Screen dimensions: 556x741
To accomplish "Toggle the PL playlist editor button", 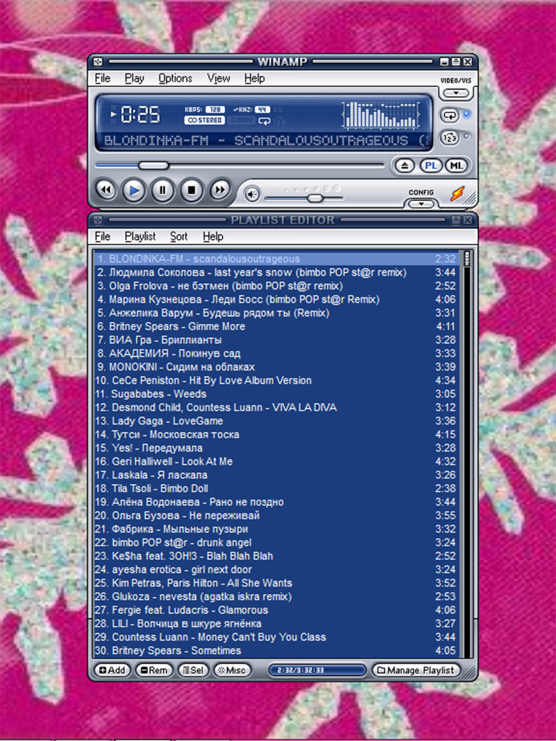I will pos(431,166).
